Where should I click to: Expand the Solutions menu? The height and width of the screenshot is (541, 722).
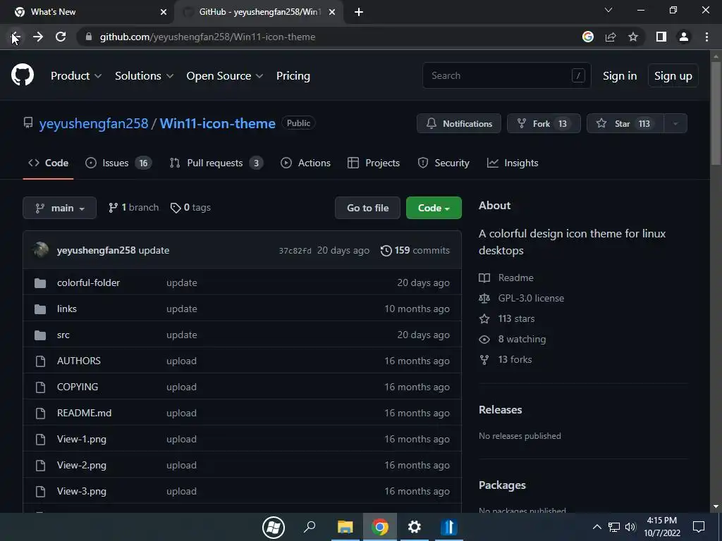tap(144, 76)
